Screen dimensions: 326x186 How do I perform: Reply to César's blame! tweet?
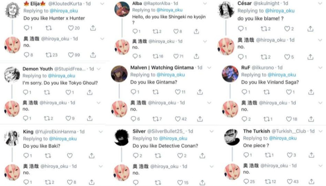240,28
